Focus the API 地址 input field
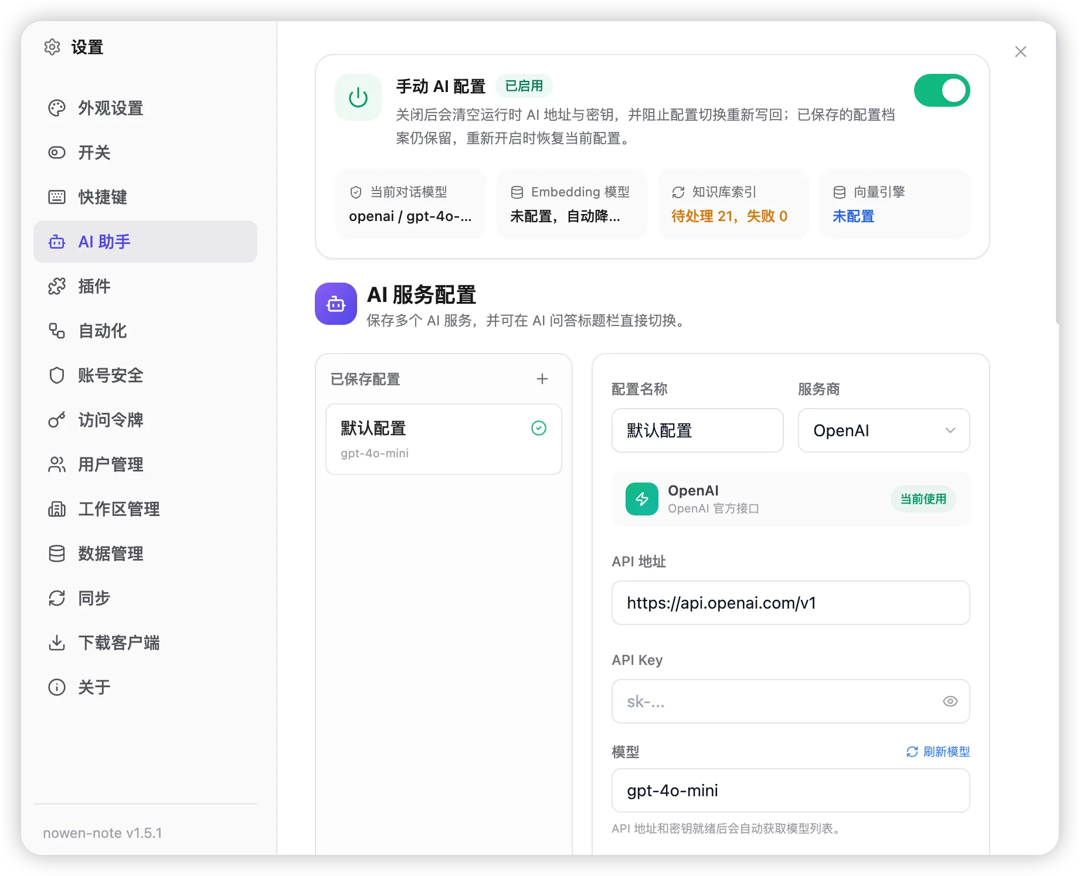Viewport: 1080px width, 876px height. [791, 603]
